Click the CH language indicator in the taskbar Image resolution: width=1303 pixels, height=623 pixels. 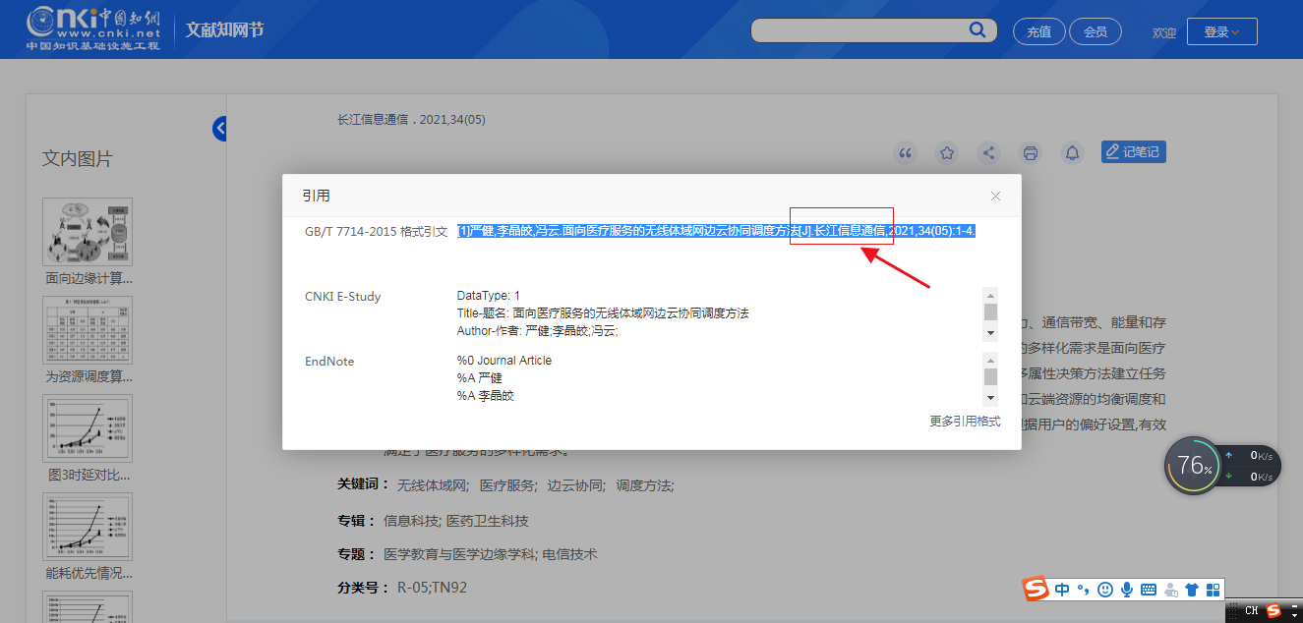point(1251,611)
